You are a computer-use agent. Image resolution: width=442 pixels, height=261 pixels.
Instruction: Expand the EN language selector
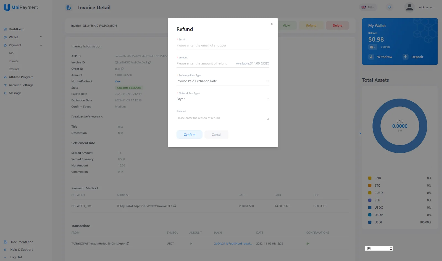pyautogui.click(x=368, y=7)
